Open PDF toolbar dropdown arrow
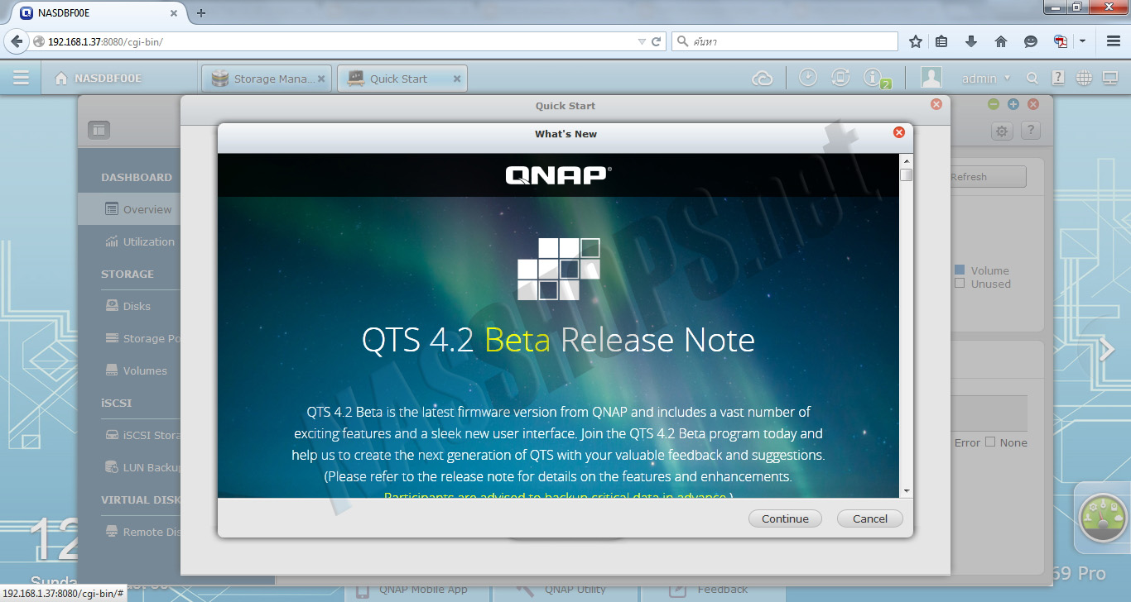1131x602 pixels. coord(1082,41)
